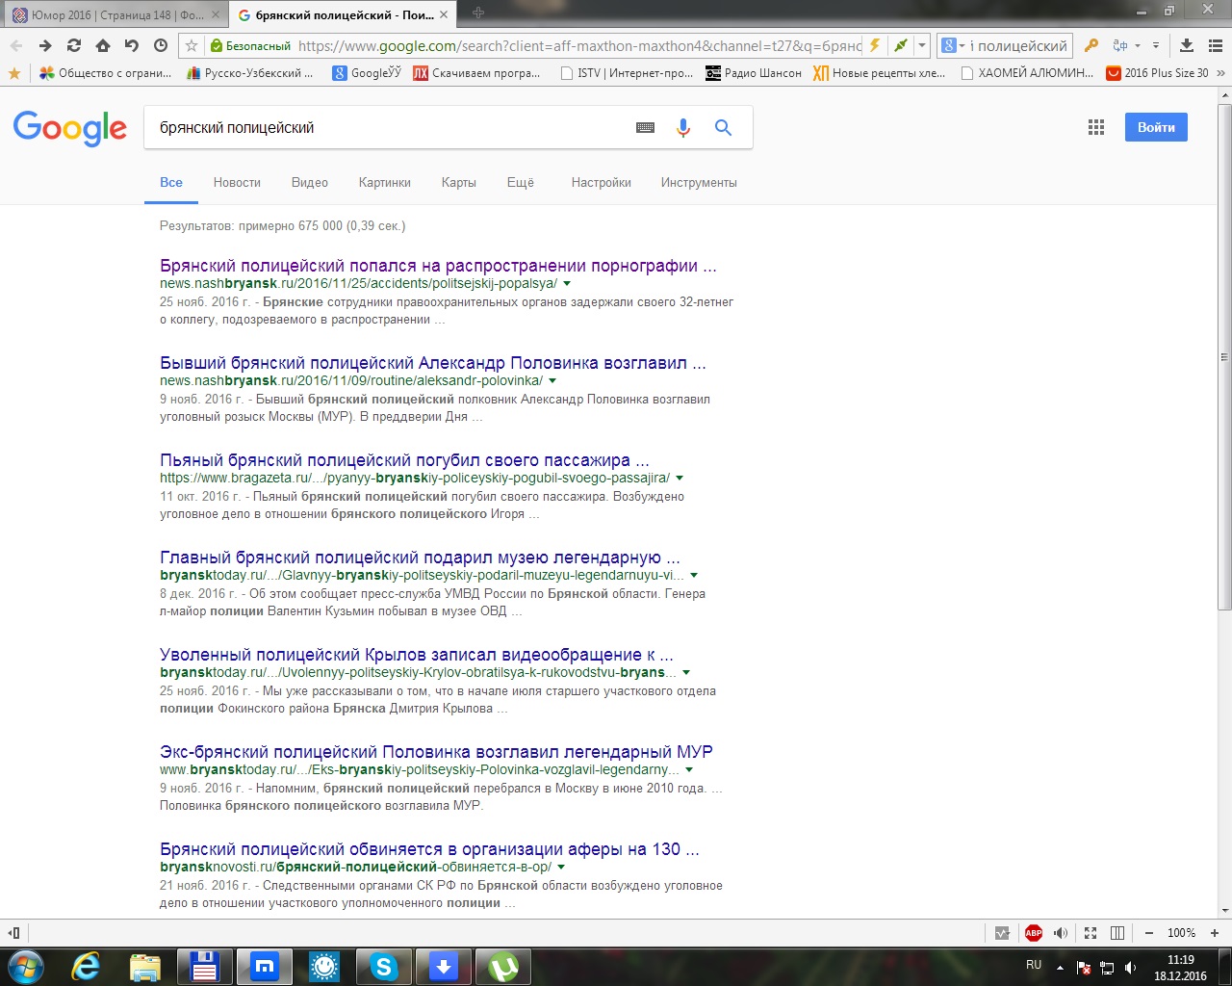
Task: Toggle full screen mode icon in status bar
Action: coord(1091,933)
